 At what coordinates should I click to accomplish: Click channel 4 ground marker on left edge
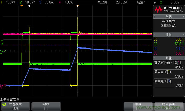coord(2,86)
